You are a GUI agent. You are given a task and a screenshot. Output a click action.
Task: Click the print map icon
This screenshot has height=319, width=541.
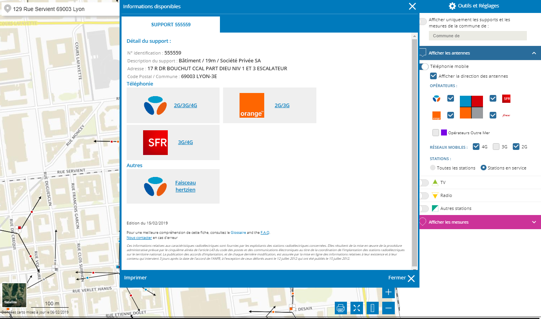pos(341,308)
